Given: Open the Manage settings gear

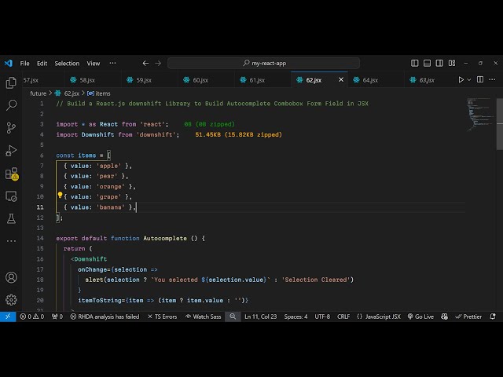Looking at the screenshot, I should coord(11,299).
